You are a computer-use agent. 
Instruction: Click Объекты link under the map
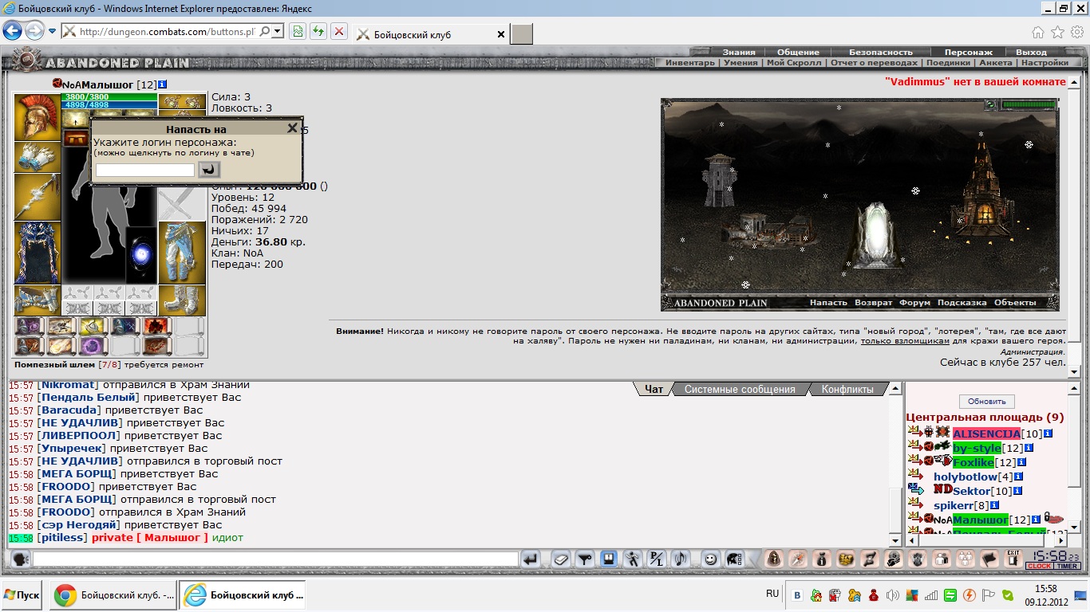[1015, 303]
